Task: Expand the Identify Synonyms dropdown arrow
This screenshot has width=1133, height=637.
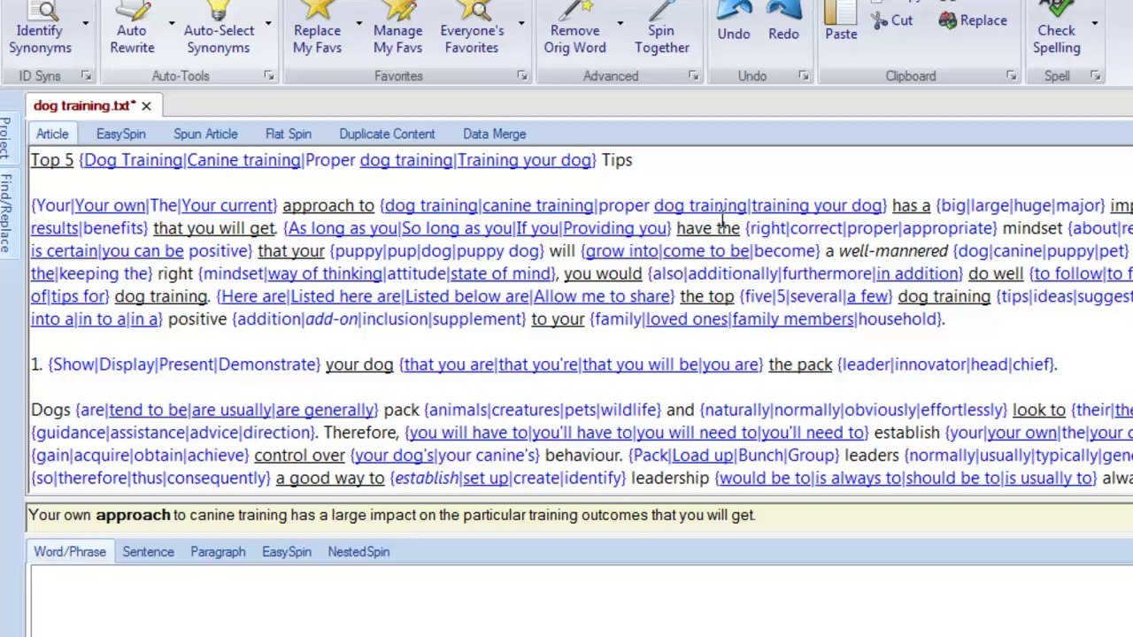Action: tap(86, 22)
